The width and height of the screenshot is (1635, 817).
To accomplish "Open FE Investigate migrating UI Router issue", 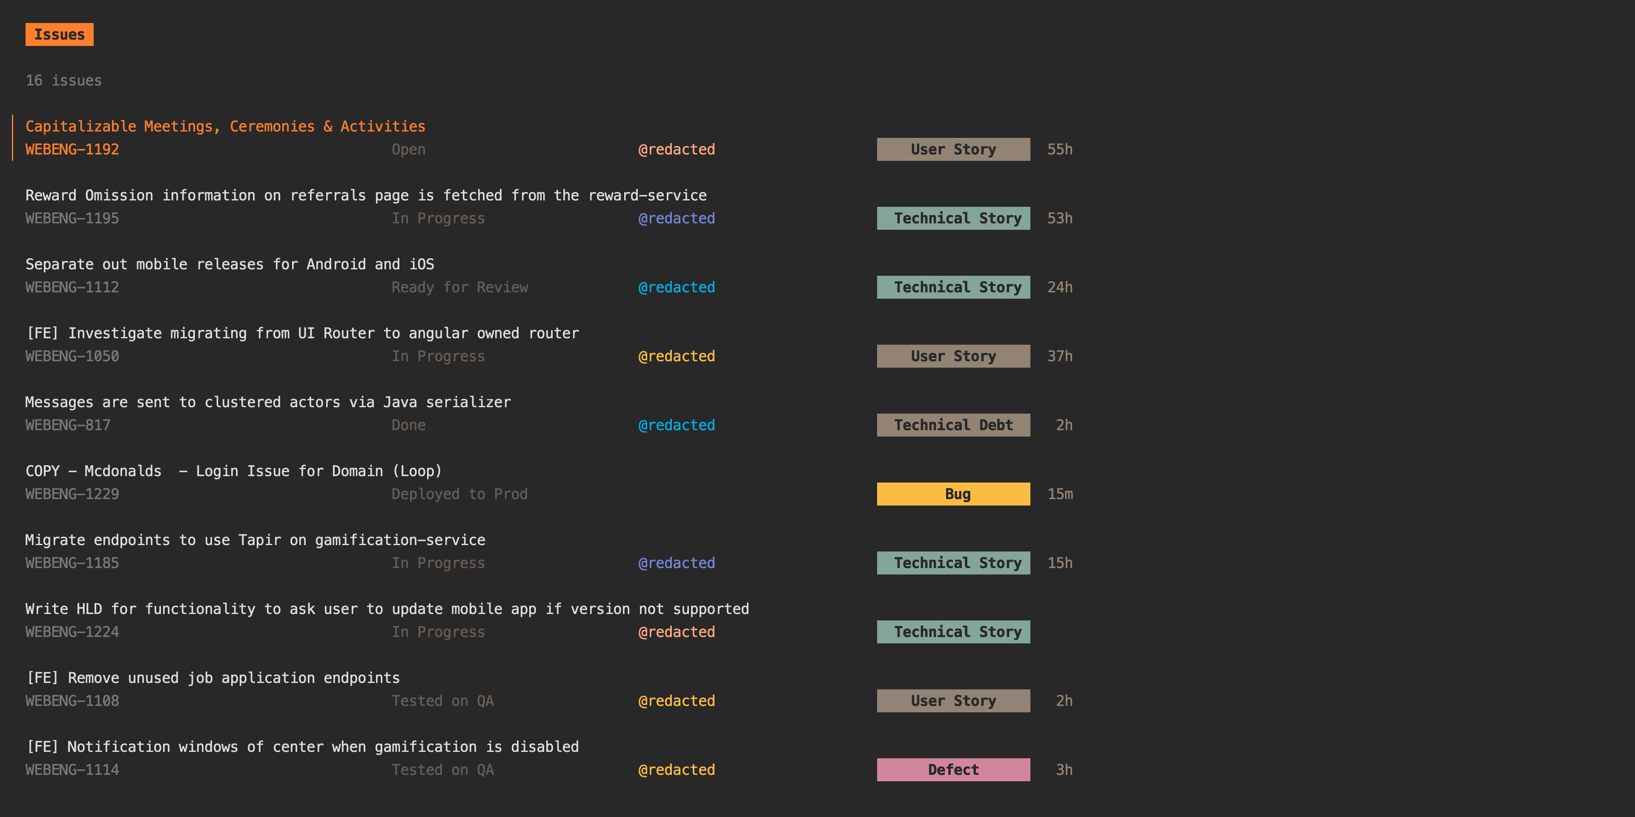I will coord(302,333).
